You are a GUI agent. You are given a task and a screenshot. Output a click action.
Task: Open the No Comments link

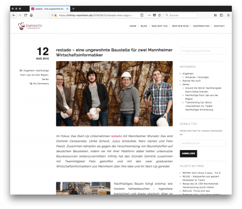pos(41,84)
